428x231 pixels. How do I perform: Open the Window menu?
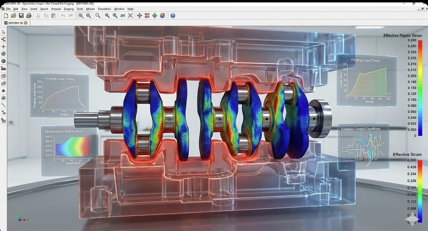(119, 9)
